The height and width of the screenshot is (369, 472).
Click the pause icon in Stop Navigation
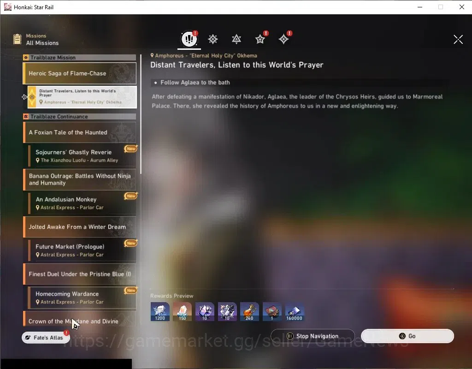point(290,336)
